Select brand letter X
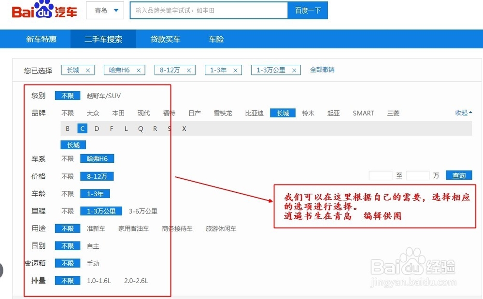The height and width of the screenshot is (299, 483). click(x=184, y=128)
